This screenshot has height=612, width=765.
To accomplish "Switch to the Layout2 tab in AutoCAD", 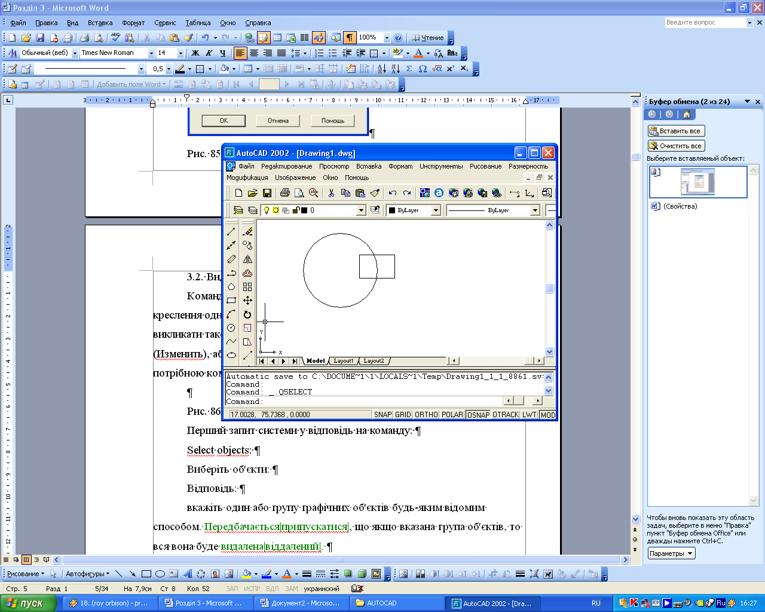I will click(x=374, y=361).
